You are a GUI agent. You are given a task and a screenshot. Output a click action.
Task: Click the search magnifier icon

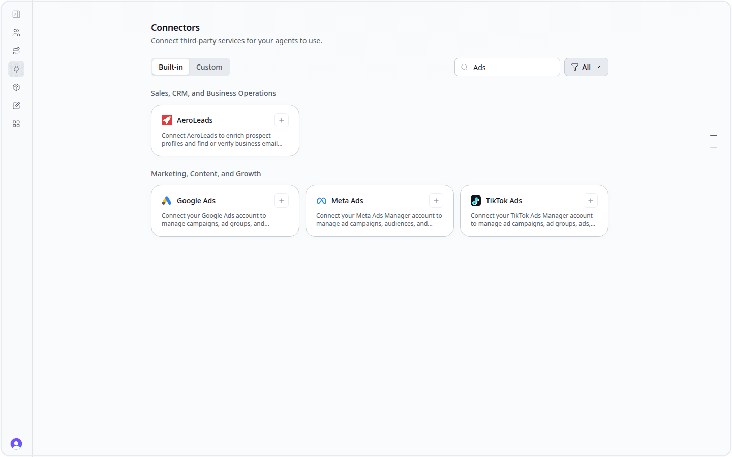pyautogui.click(x=465, y=67)
